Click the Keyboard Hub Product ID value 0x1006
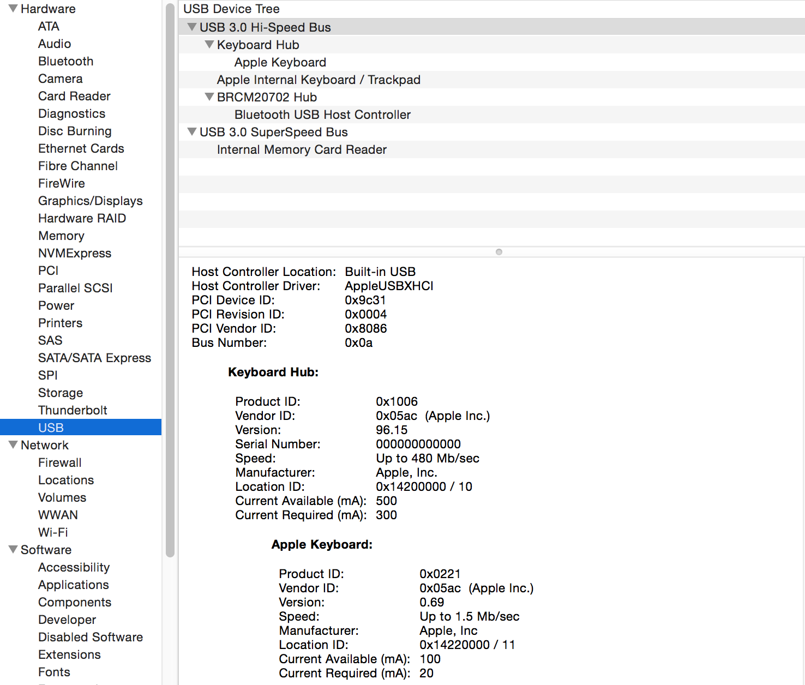This screenshot has height=685, width=805. (397, 401)
